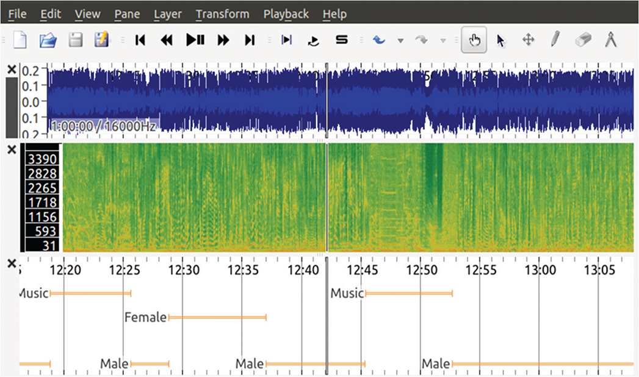This screenshot has height=377, width=639.
Task: Toggle loop playback mode
Action: (313, 41)
